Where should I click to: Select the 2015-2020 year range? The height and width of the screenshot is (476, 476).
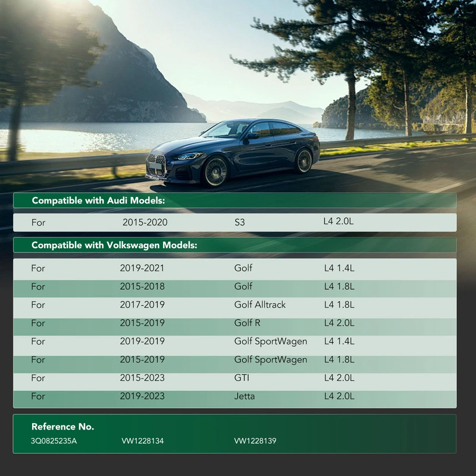(145, 223)
